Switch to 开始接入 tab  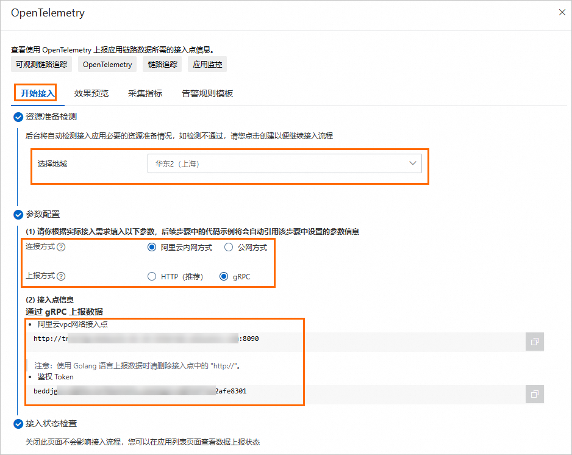point(37,93)
